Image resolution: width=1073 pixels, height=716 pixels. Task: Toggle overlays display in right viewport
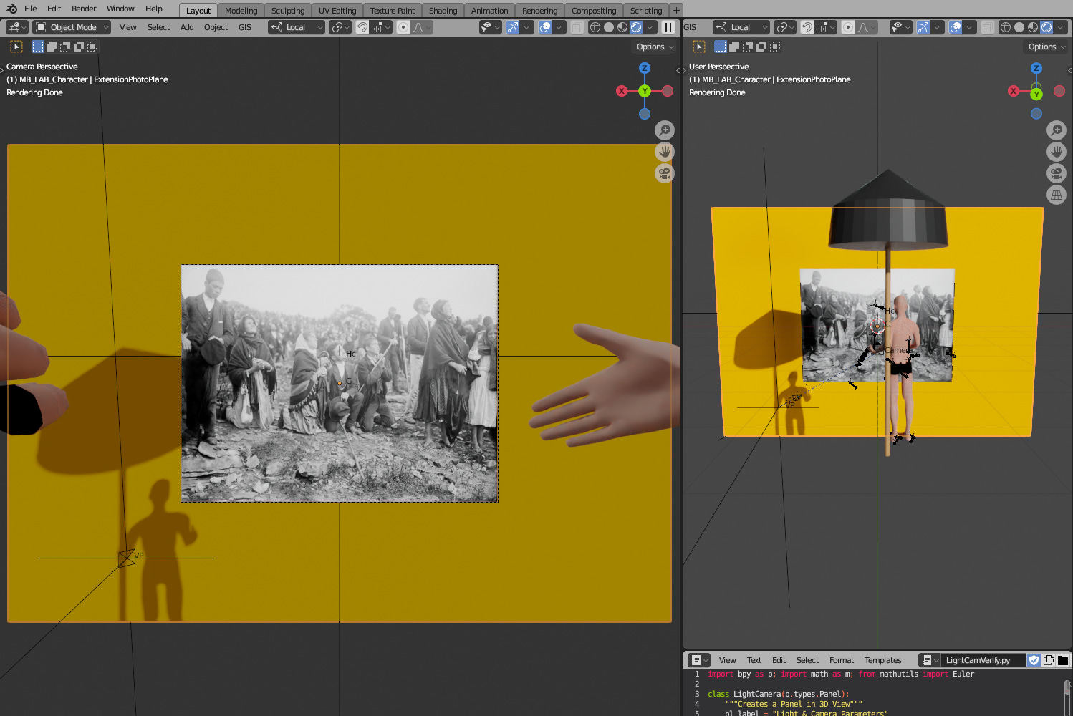(x=956, y=27)
